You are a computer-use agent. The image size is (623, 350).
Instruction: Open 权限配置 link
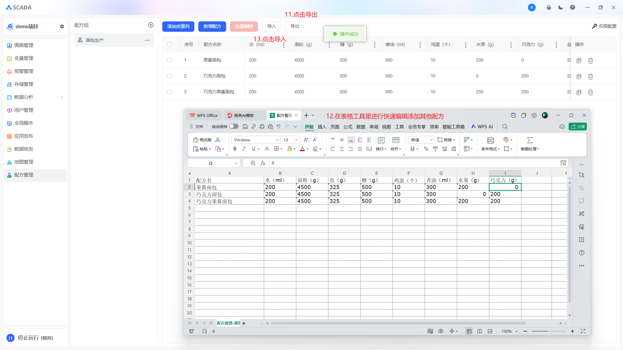(x=604, y=26)
